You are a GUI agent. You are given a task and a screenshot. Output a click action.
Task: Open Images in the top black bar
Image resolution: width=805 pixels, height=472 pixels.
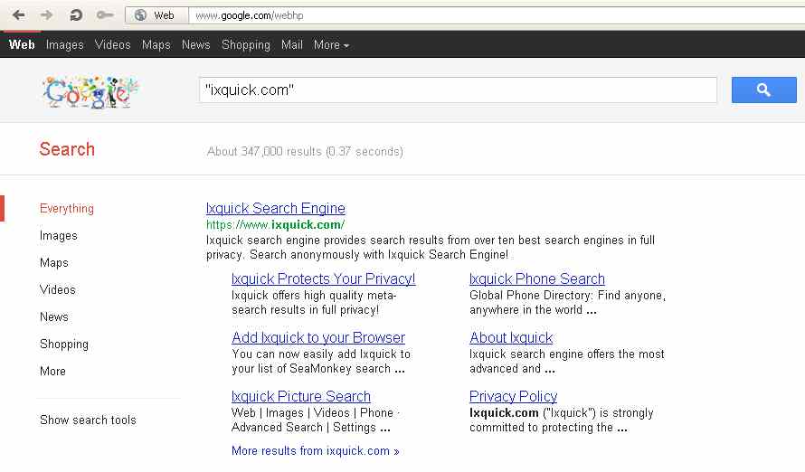[65, 45]
